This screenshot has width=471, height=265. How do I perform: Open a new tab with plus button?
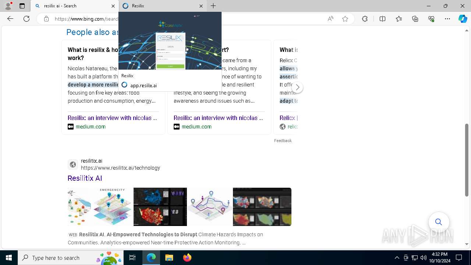tap(213, 6)
